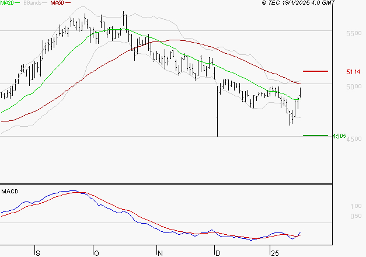Click the MACD panel label
Viewport: 366px width, 257px height.
point(10,192)
